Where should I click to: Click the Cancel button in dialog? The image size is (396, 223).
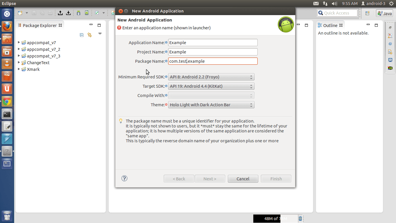tap(243, 179)
